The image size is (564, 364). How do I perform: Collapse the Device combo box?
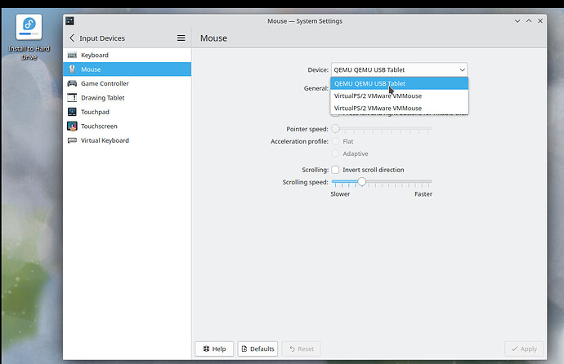(x=399, y=69)
